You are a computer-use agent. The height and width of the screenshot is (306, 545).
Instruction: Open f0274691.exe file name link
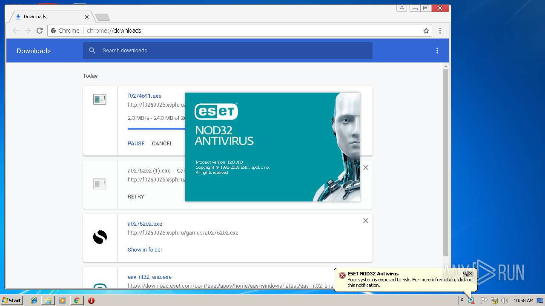pos(145,96)
